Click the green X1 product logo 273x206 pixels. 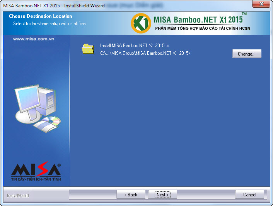click(141, 23)
